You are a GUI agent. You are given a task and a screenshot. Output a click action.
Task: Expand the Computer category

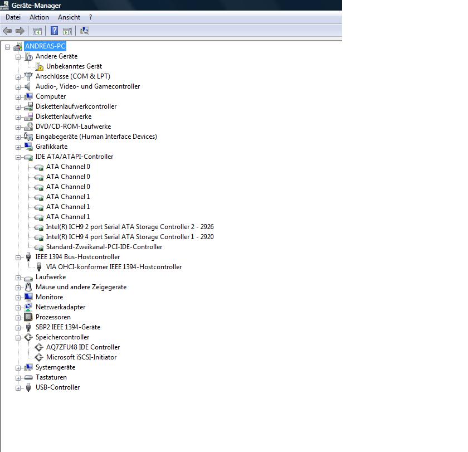(x=18, y=97)
